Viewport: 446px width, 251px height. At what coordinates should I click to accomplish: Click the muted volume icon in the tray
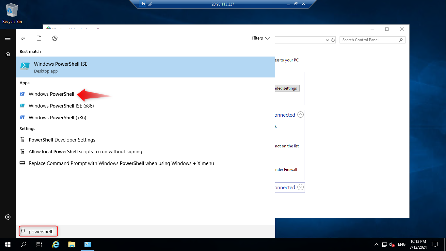point(392,244)
